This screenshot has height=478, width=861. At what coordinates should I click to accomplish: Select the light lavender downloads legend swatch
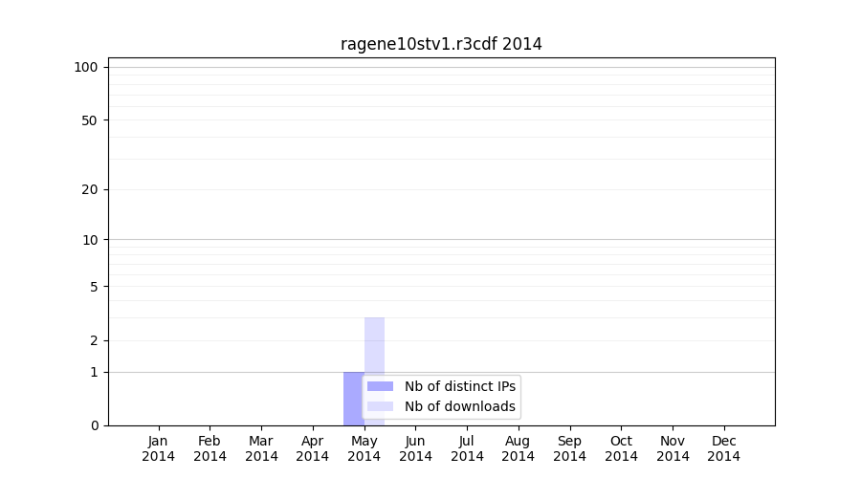(380, 406)
